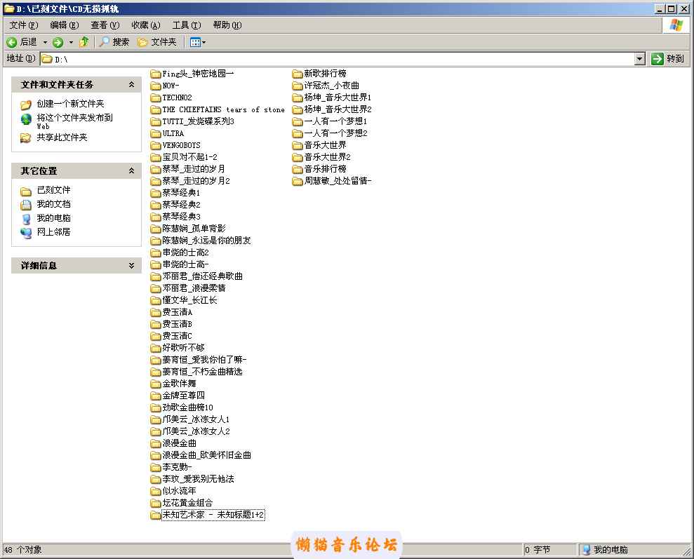This screenshot has width=694, height=559.
Task: Open the Search (搜索) toolbar button
Action: click(114, 42)
